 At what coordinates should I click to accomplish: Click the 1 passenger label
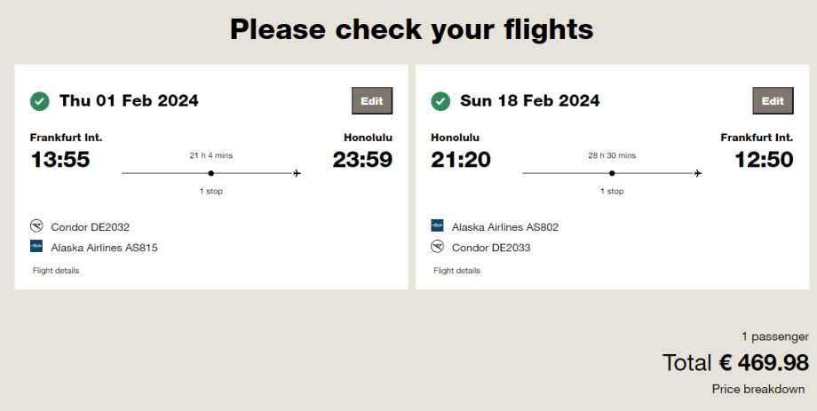pyautogui.click(x=774, y=336)
